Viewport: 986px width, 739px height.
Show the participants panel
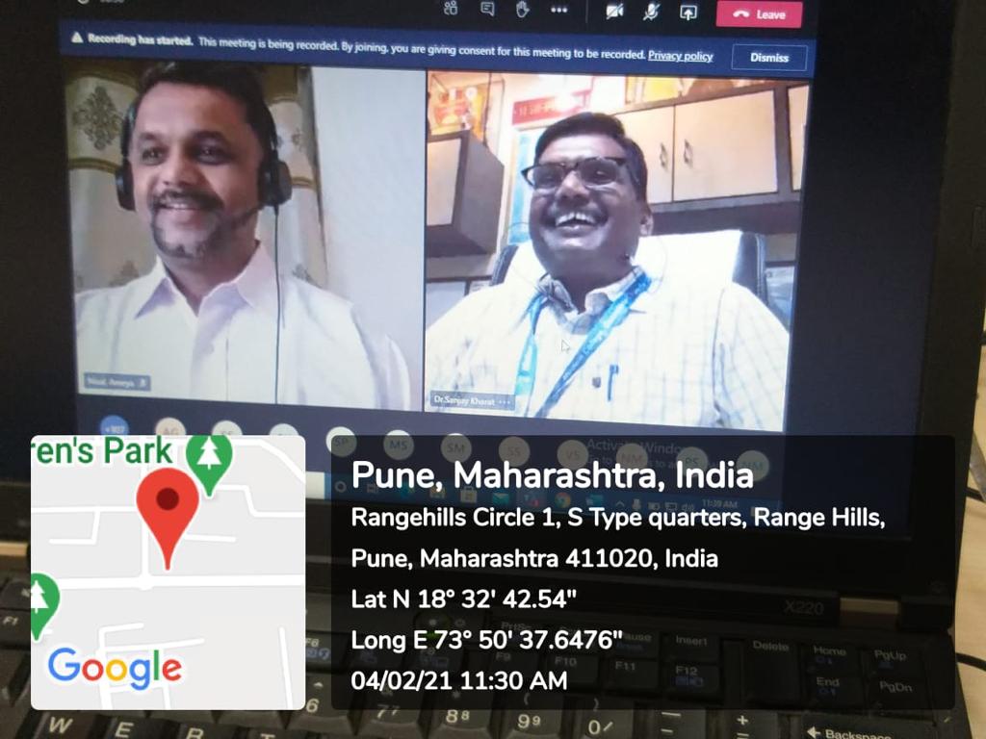pyautogui.click(x=451, y=8)
